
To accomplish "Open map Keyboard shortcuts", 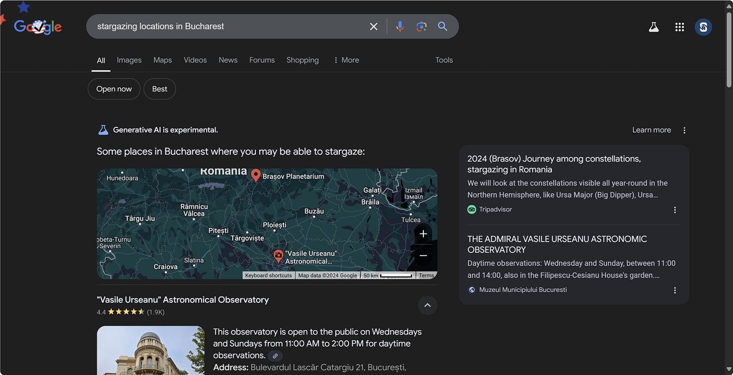I will [x=268, y=275].
